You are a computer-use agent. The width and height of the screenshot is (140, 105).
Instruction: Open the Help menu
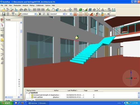pos(53,5)
